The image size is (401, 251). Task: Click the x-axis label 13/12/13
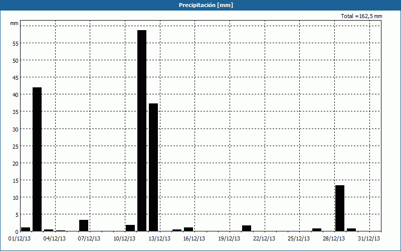pos(159,239)
